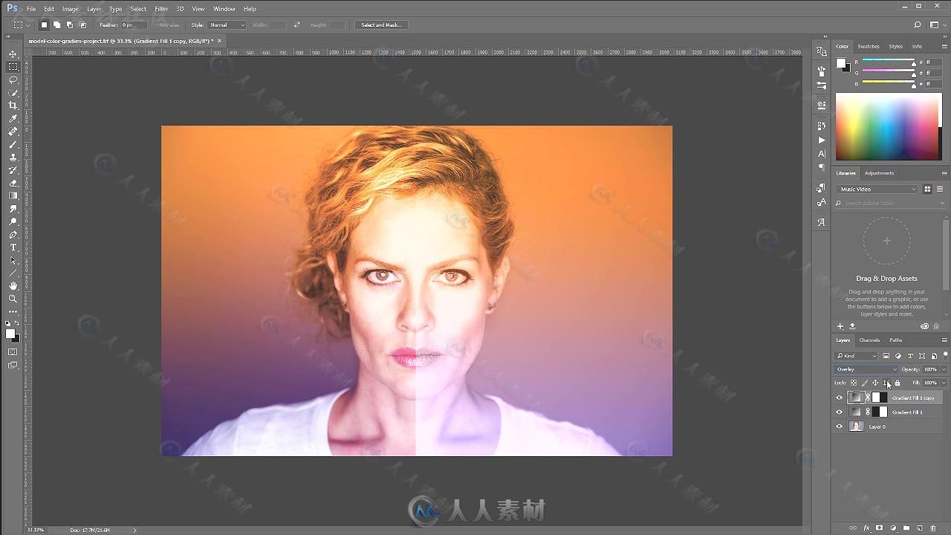Click the foreground color swatch in Color panel
Viewport: 951px width, 535px height.
(841, 63)
